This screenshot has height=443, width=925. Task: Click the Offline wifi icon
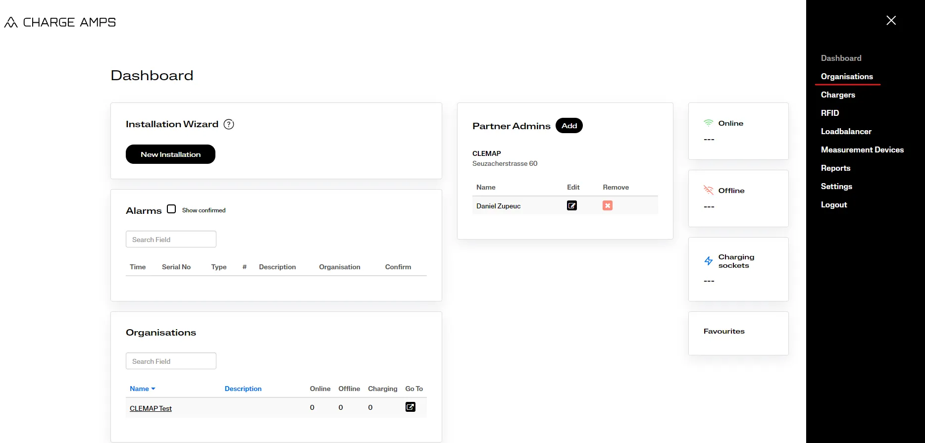pos(709,190)
